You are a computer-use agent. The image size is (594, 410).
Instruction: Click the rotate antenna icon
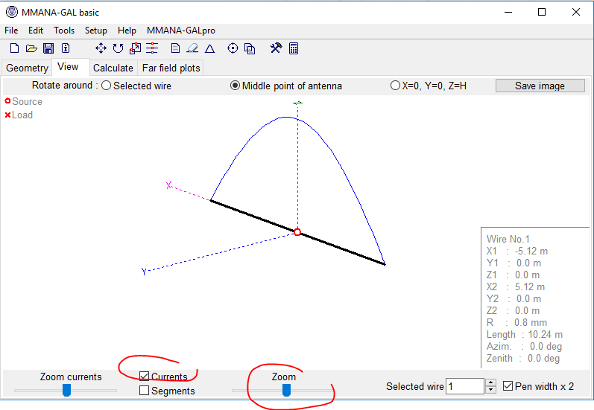[x=118, y=48]
